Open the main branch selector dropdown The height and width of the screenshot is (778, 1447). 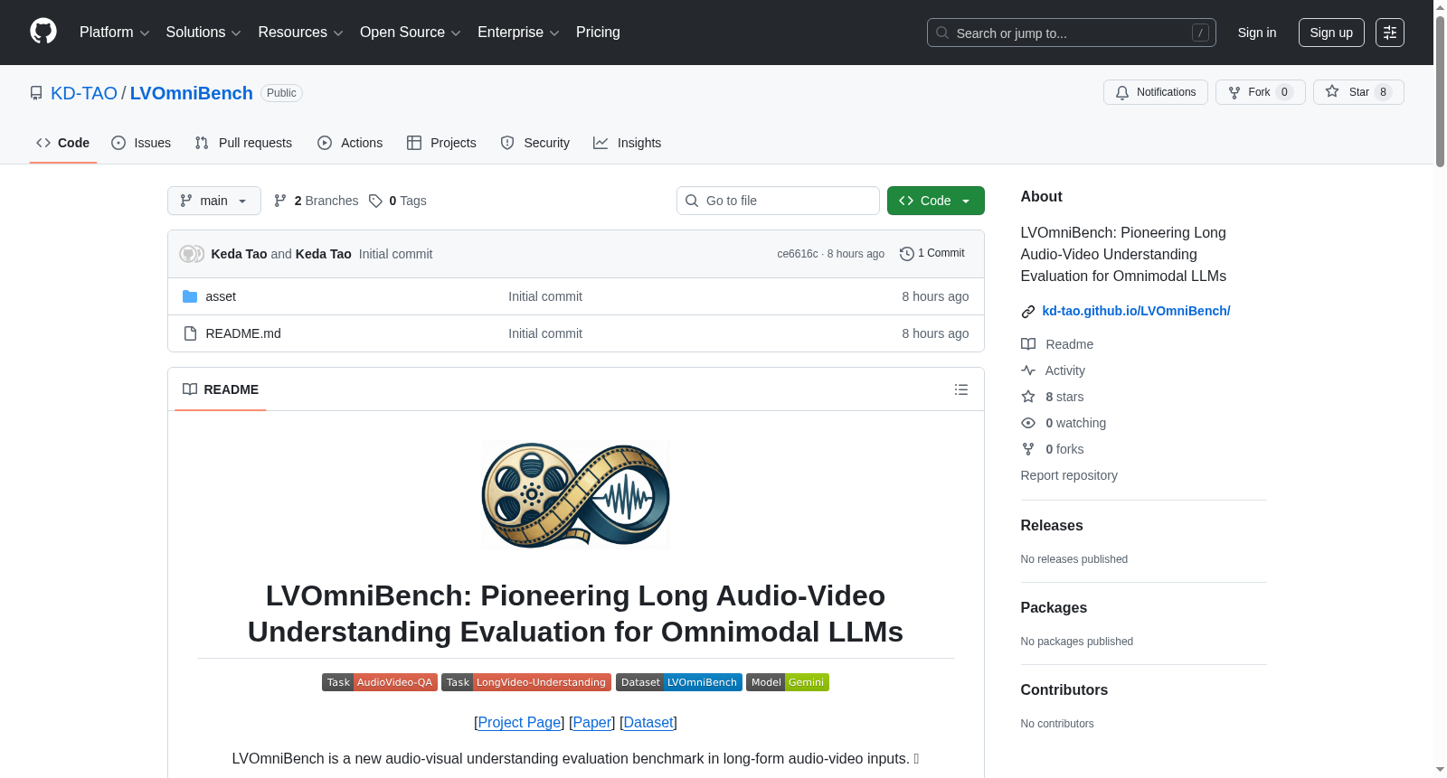(x=214, y=201)
